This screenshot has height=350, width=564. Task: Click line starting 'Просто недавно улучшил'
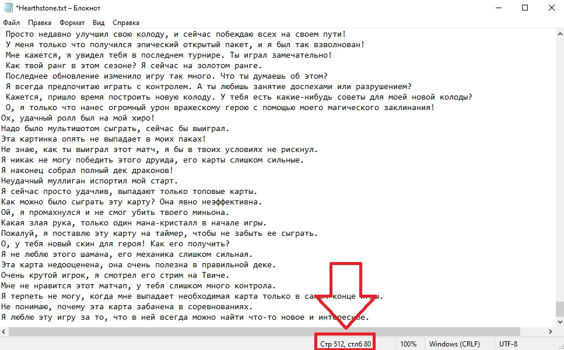176,34
